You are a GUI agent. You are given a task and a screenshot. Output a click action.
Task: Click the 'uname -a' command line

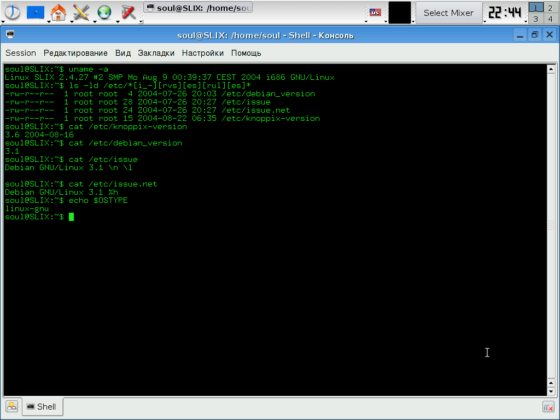coord(56,69)
